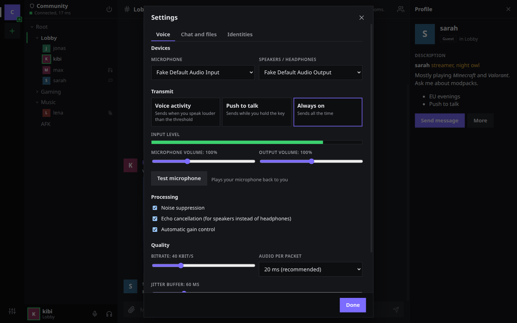Open the Speakers / Headphones dropdown
517x323 pixels.
click(x=311, y=72)
